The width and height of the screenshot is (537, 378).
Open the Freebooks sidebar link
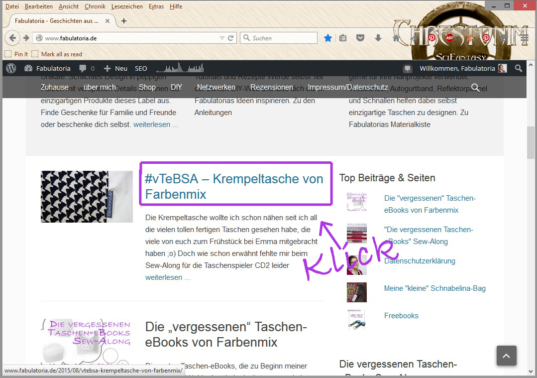click(401, 316)
